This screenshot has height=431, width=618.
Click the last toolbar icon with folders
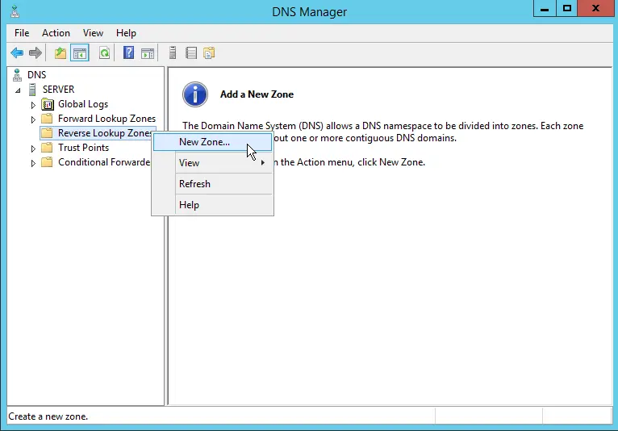[210, 53]
